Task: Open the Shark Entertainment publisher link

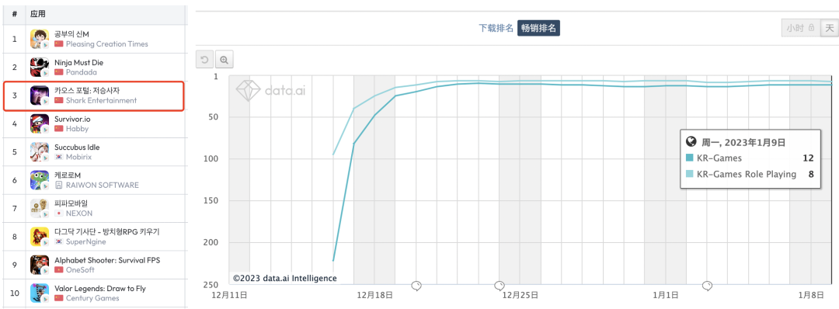Action: [101, 100]
